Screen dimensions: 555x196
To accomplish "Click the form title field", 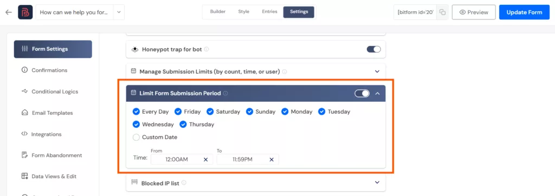I will 75,12.
